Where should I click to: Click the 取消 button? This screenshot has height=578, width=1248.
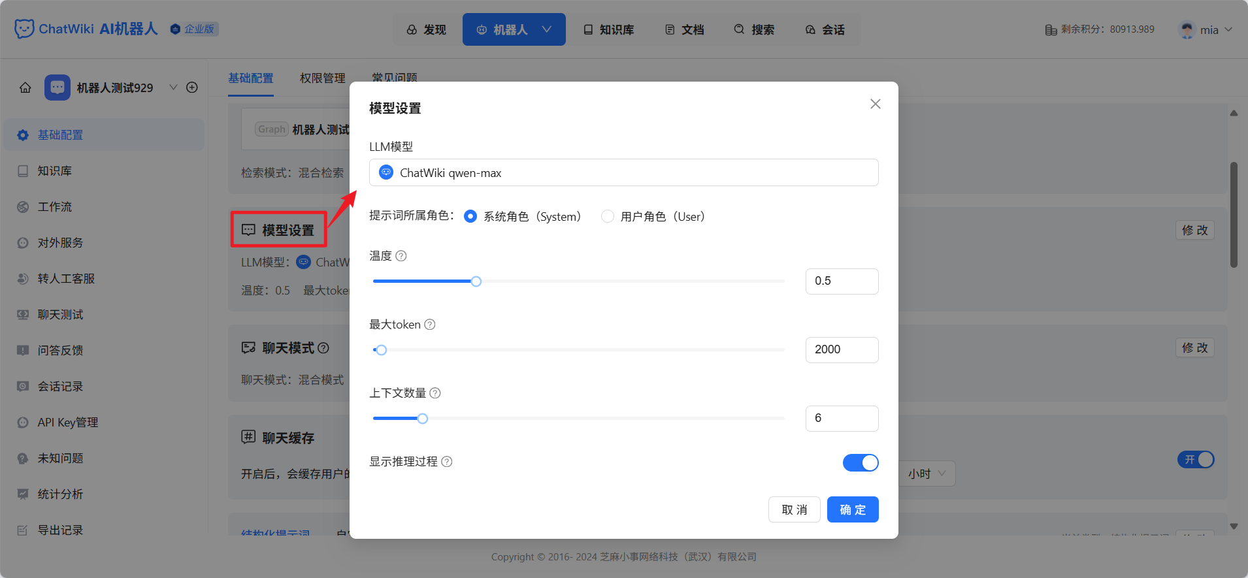795,509
